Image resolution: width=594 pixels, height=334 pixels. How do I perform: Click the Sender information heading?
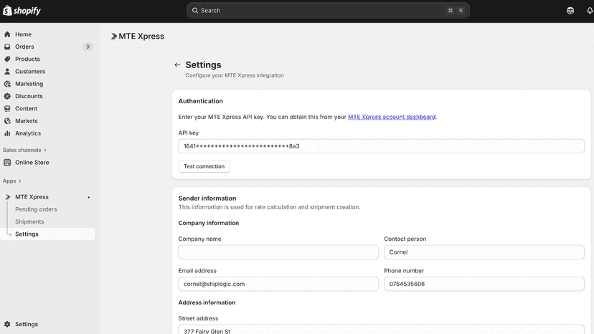[x=207, y=199]
